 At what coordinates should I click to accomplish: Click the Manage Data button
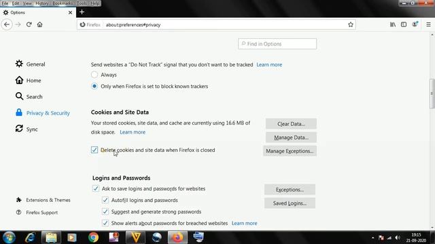click(x=291, y=138)
